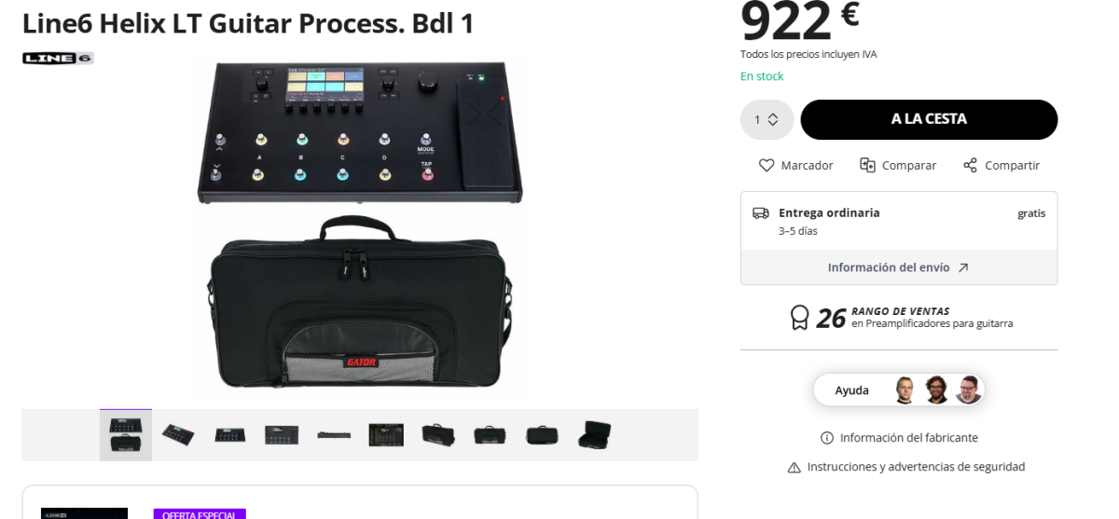Image resolution: width=1119 pixels, height=519 pixels.
Task: Click the arrow beside Información del envío
Action: [x=963, y=267]
